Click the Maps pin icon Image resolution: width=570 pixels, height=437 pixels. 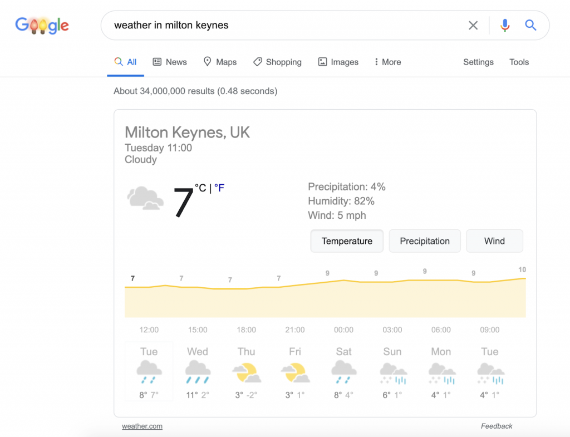click(207, 62)
